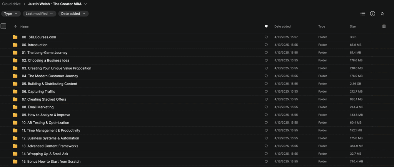
Task: Open the 07. Creating Stacked Offers folder
Action: pyautogui.click(x=44, y=99)
